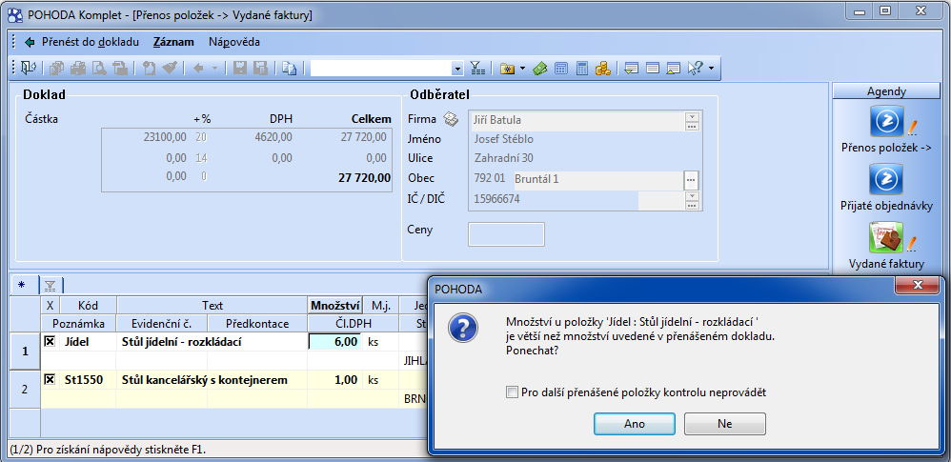Click the 'Stůl kancelářský s kontejnerem' cell

point(212,380)
